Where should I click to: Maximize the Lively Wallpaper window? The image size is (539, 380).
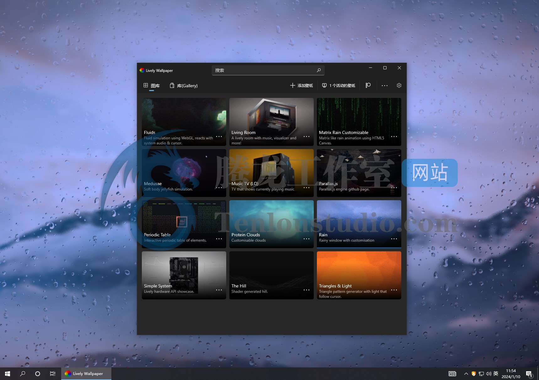pos(385,68)
